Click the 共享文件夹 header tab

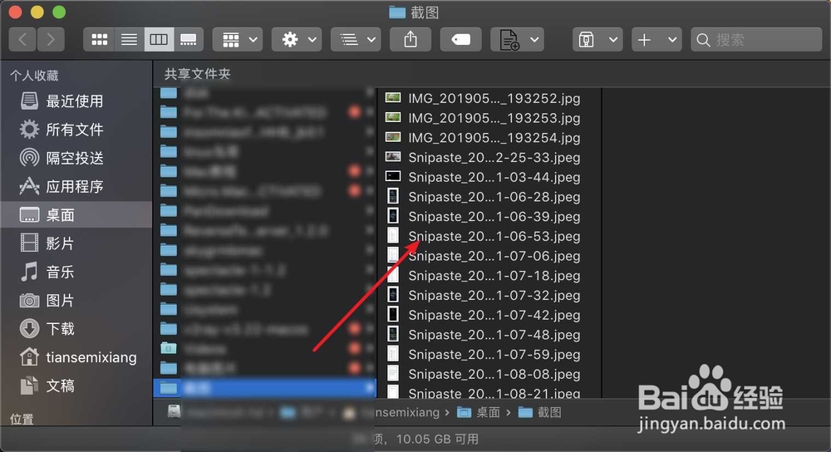point(197,74)
